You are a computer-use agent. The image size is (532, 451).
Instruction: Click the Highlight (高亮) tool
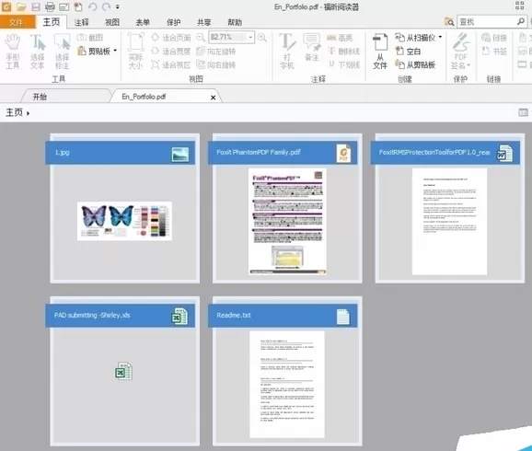click(x=340, y=38)
